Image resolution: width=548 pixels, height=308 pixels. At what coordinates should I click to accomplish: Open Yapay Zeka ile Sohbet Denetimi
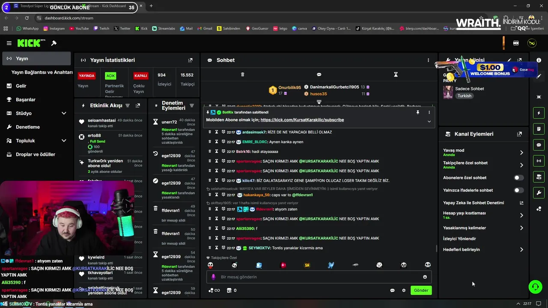(x=483, y=203)
